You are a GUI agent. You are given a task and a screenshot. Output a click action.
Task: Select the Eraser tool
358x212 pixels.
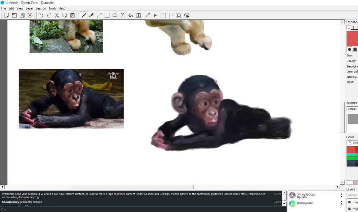92,15
